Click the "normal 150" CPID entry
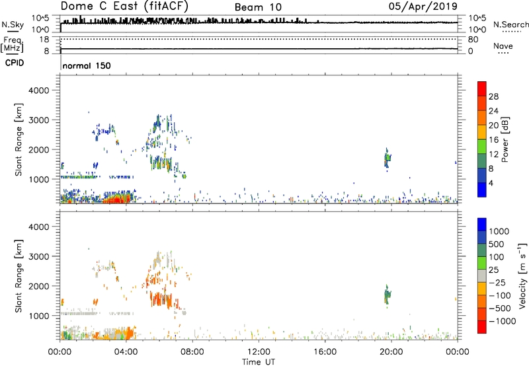This screenshot has height=366, width=529. pyautogui.click(x=87, y=65)
